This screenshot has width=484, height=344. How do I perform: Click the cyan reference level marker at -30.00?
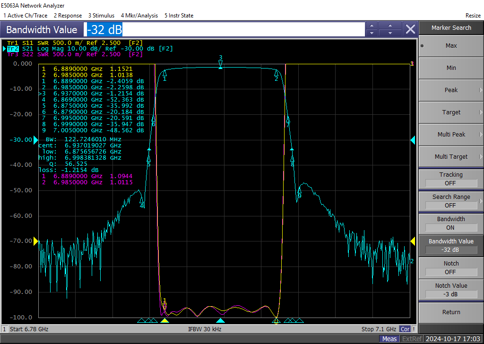click(35, 140)
